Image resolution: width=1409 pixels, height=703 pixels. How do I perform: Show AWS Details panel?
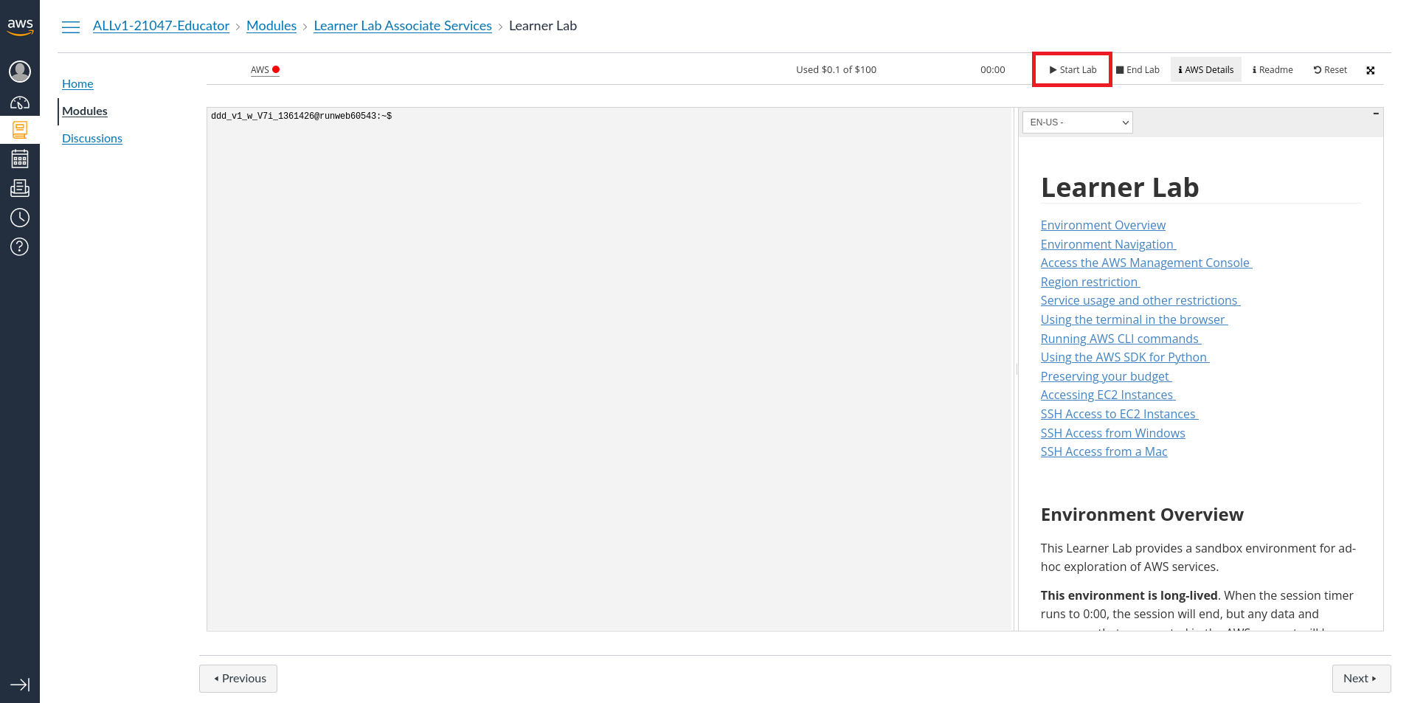(1205, 70)
